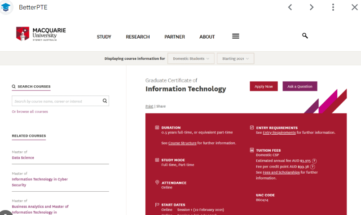Open the three-dot options menu
The height and width of the screenshot is (215, 361).
pyautogui.click(x=333, y=7)
